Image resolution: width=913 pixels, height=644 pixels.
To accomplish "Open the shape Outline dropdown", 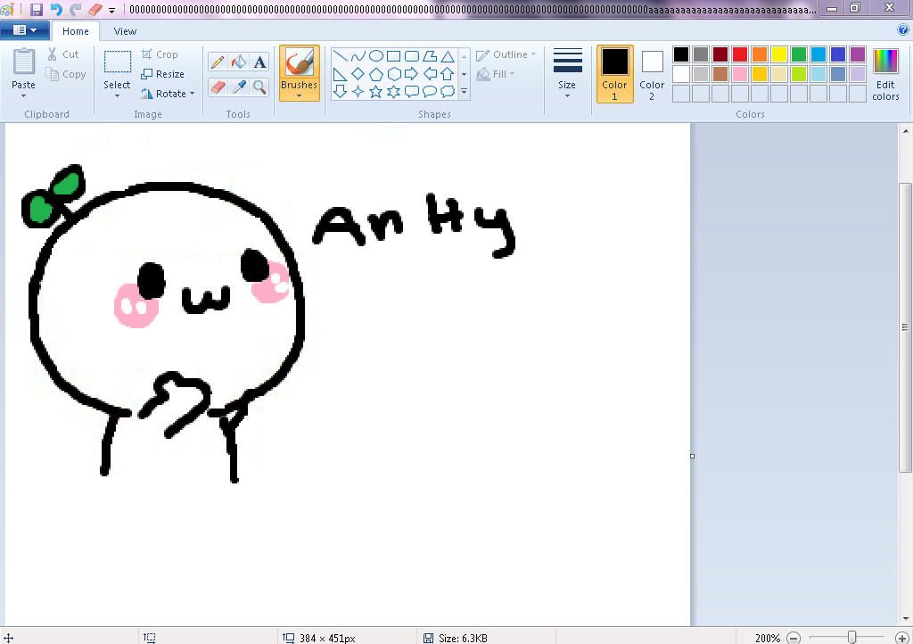I will click(x=506, y=54).
